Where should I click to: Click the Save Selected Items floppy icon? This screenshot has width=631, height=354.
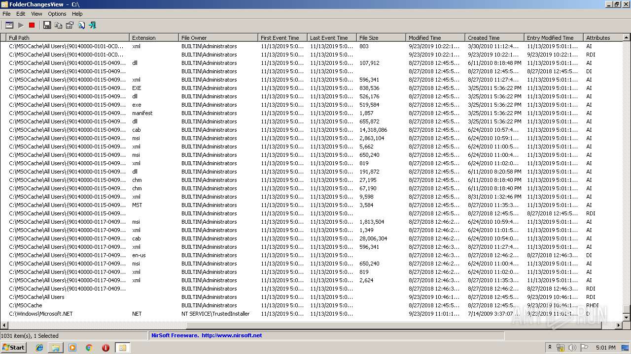(x=47, y=25)
